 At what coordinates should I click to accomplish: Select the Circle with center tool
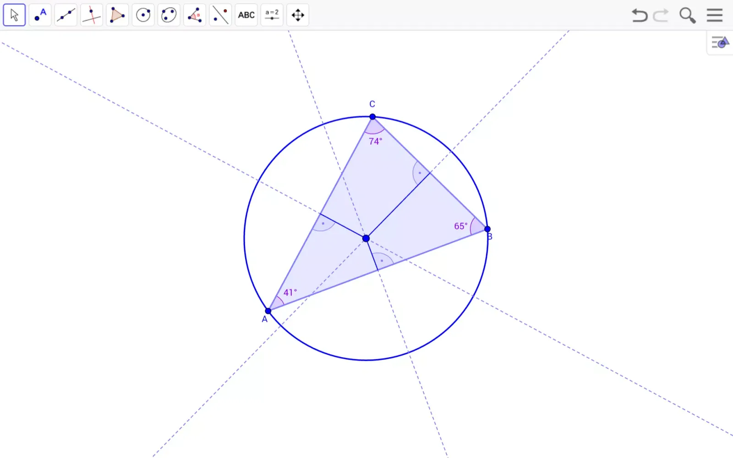[143, 15]
